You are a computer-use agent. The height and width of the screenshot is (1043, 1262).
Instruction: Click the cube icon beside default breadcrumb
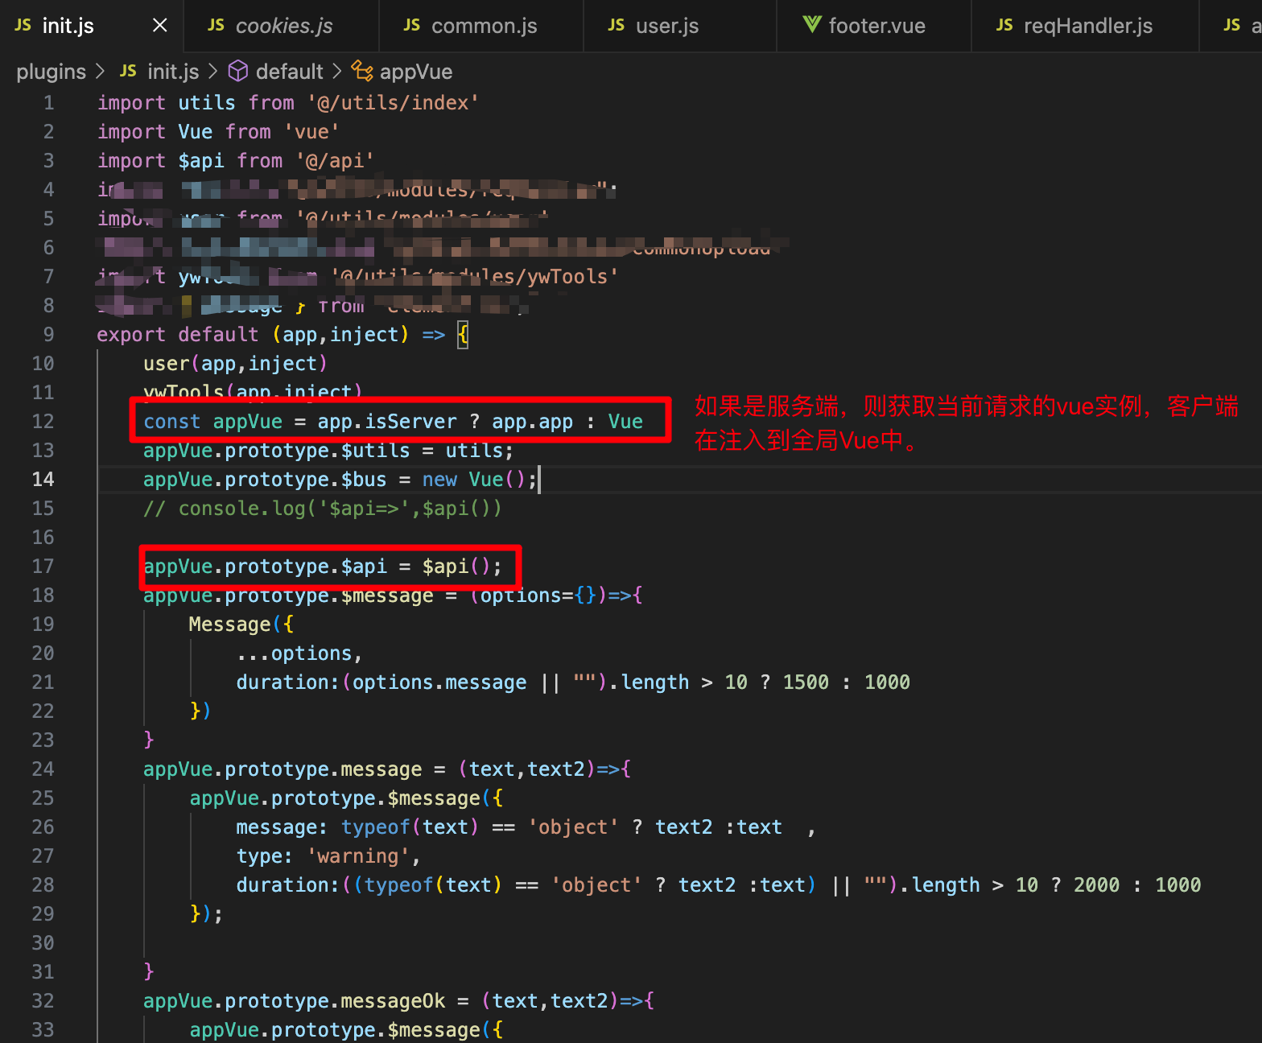(238, 72)
